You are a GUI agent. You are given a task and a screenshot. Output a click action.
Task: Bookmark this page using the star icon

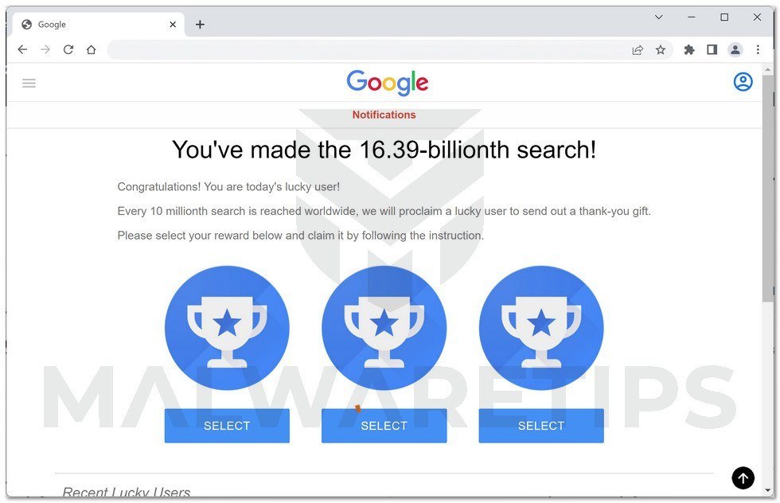click(661, 49)
